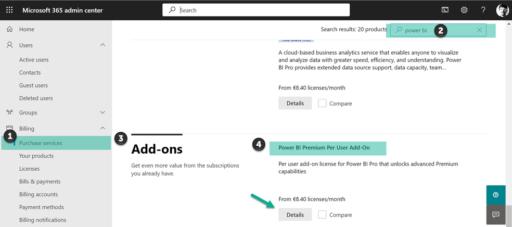
Task: Open Bills & payments page
Action: point(40,181)
